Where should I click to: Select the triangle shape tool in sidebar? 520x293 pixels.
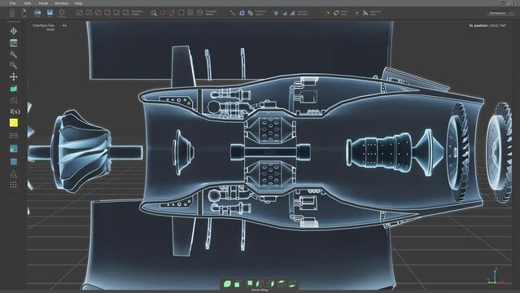click(x=13, y=174)
